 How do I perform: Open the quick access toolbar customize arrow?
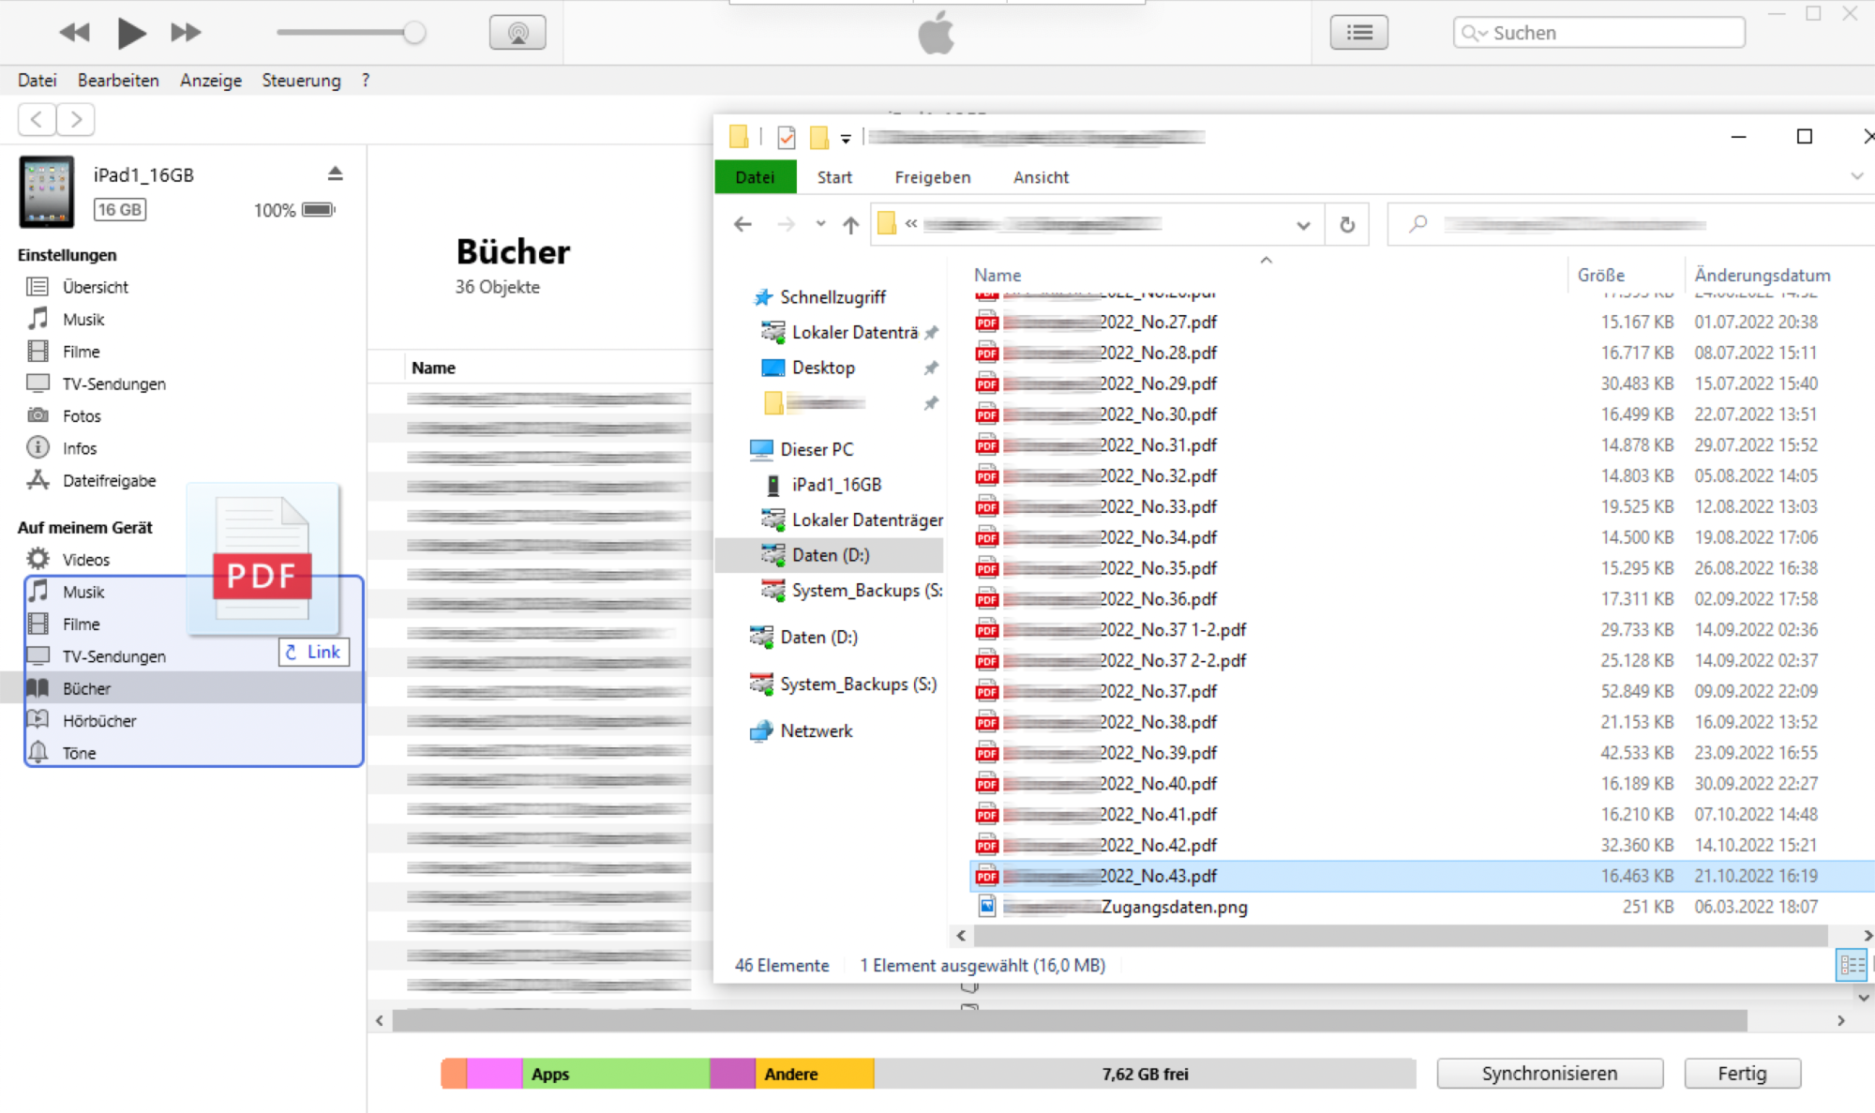[846, 139]
